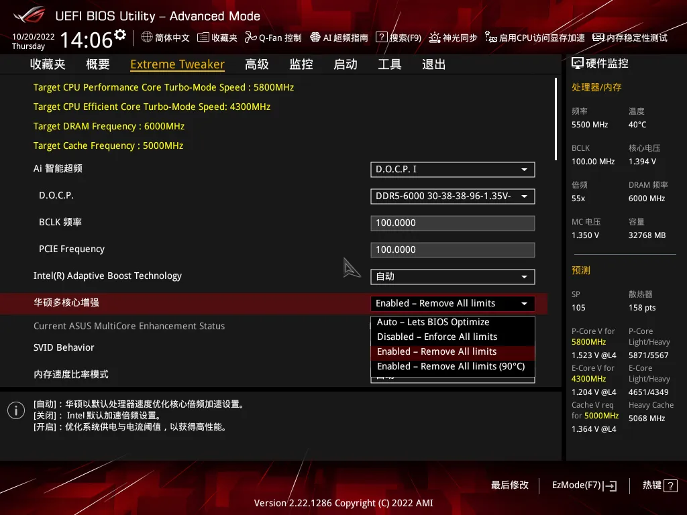Click 最后修改 button
The height and width of the screenshot is (515, 687).
pyautogui.click(x=510, y=485)
